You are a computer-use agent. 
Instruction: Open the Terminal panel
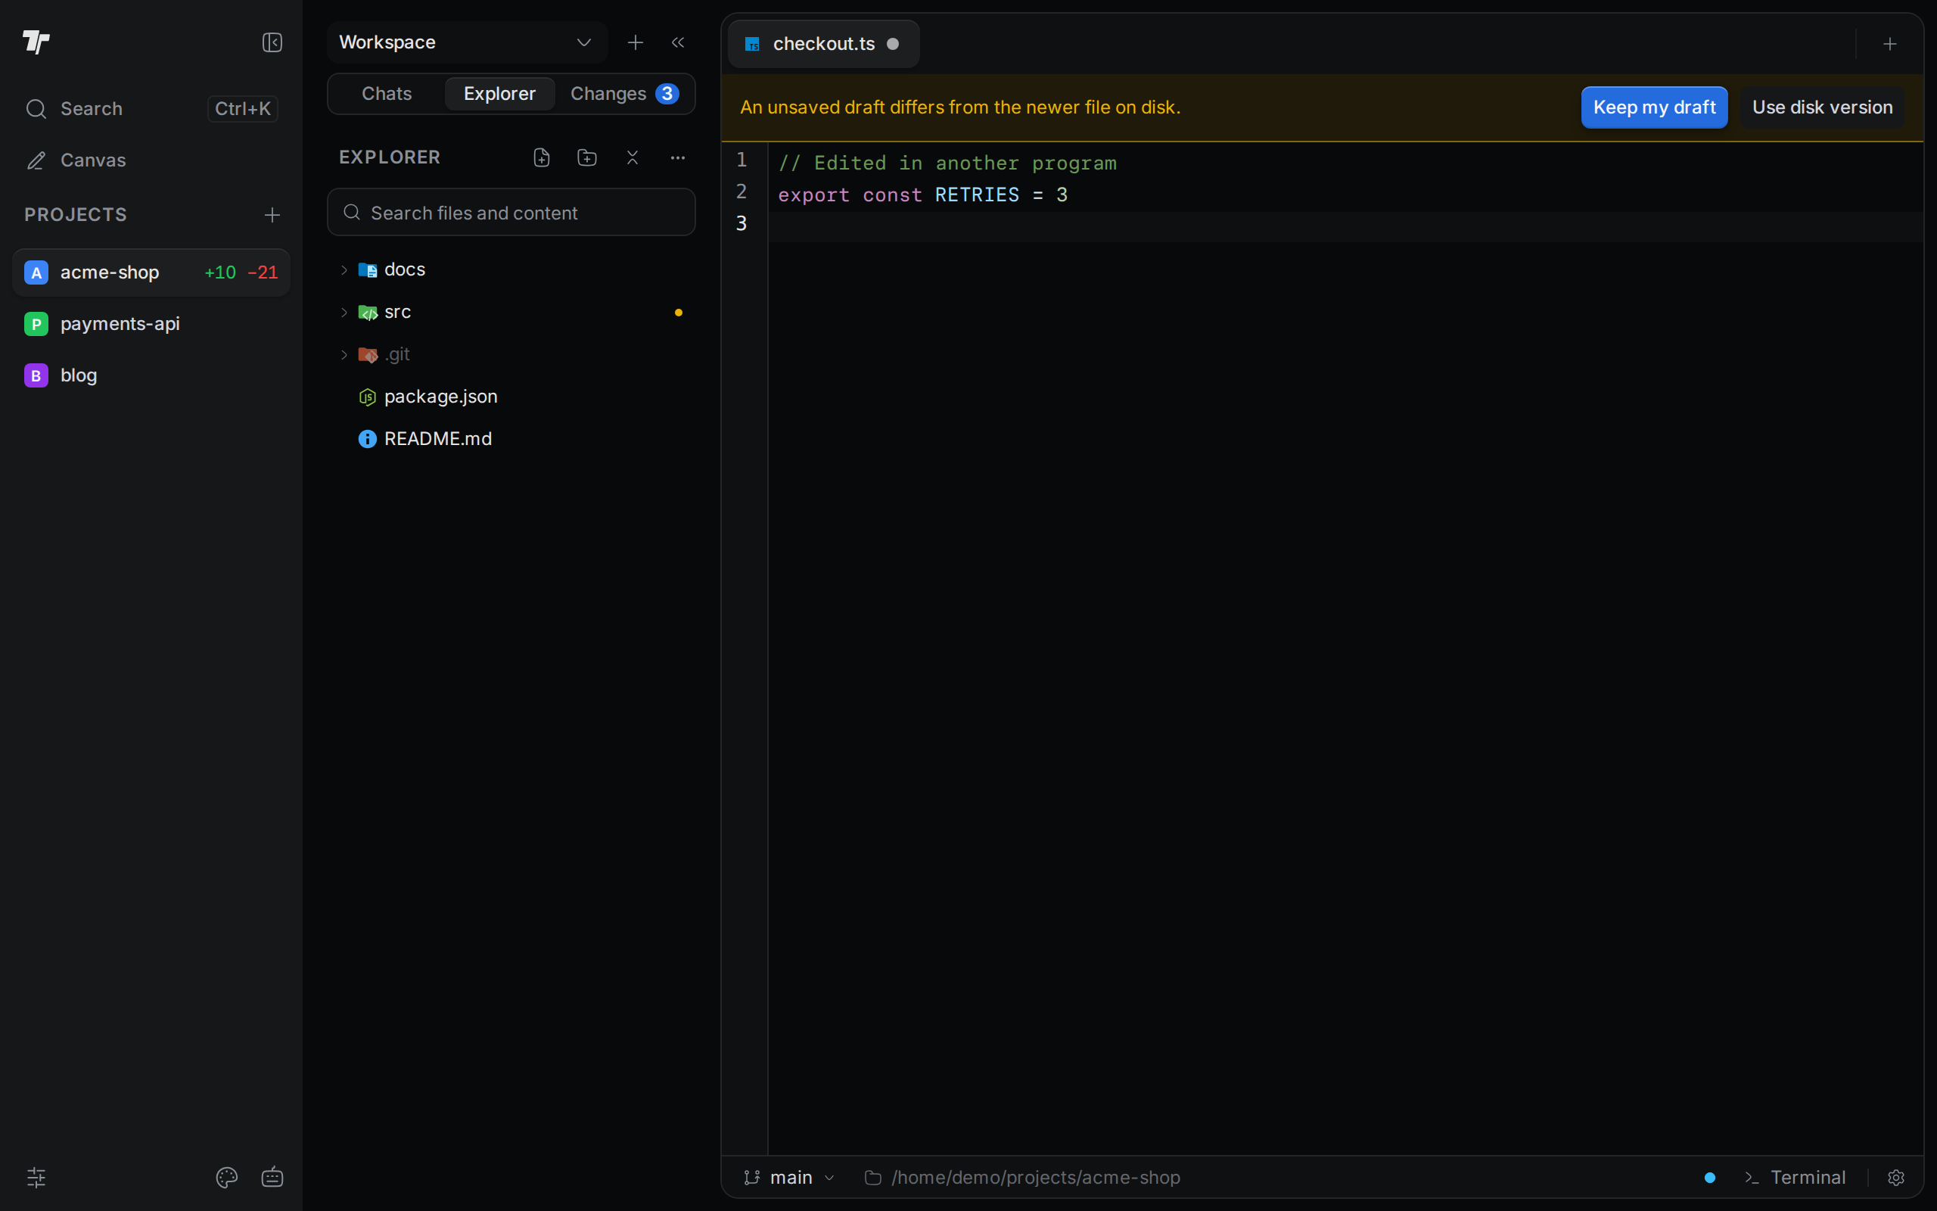(1796, 1178)
